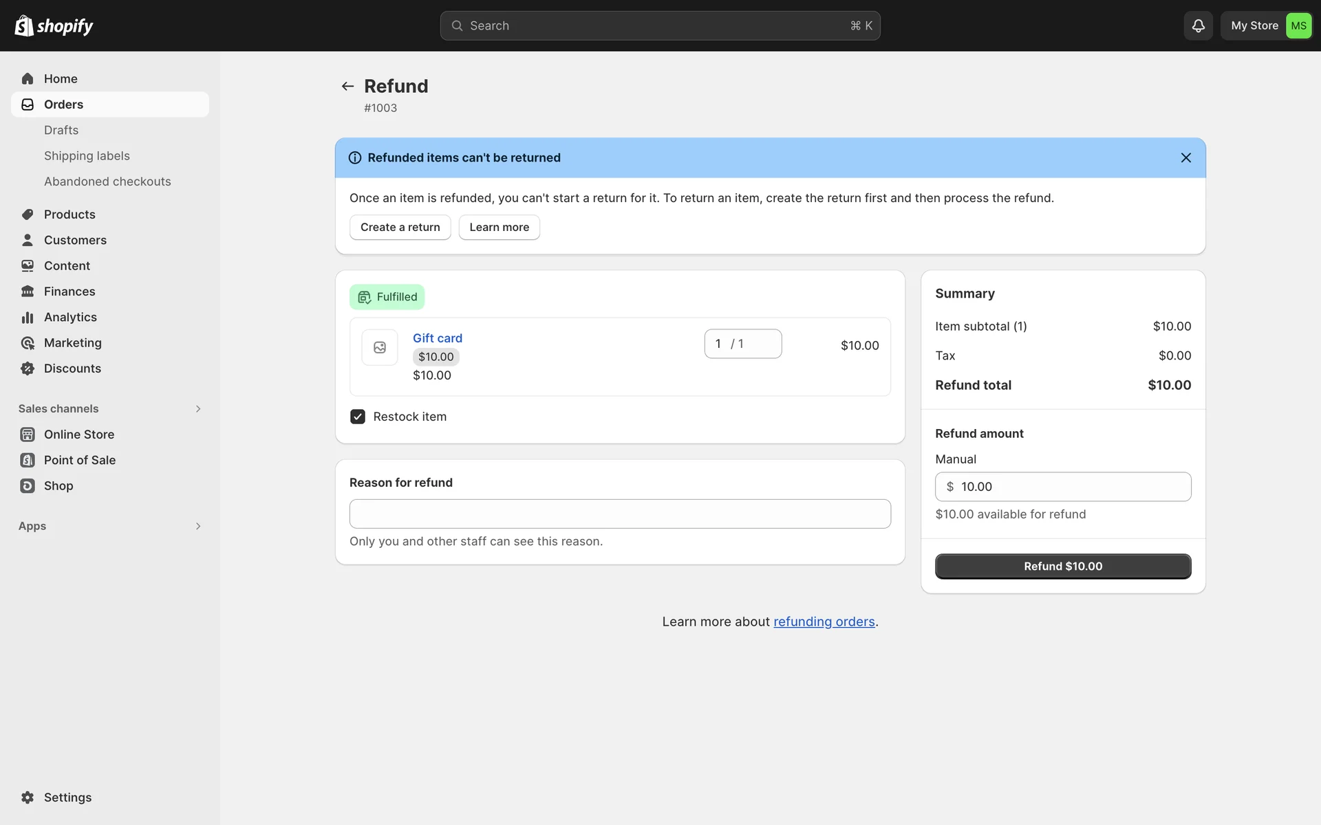Uncheck the Restock item checkbox
This screenshot has height=825, width=1321.
358,417
